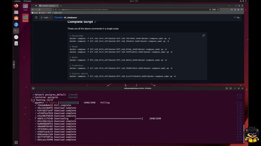Open the Files manager in the dock
Image resolution: width=261 pixels, height=146 pixels.
pyautogui.click(x=16, y=12)
